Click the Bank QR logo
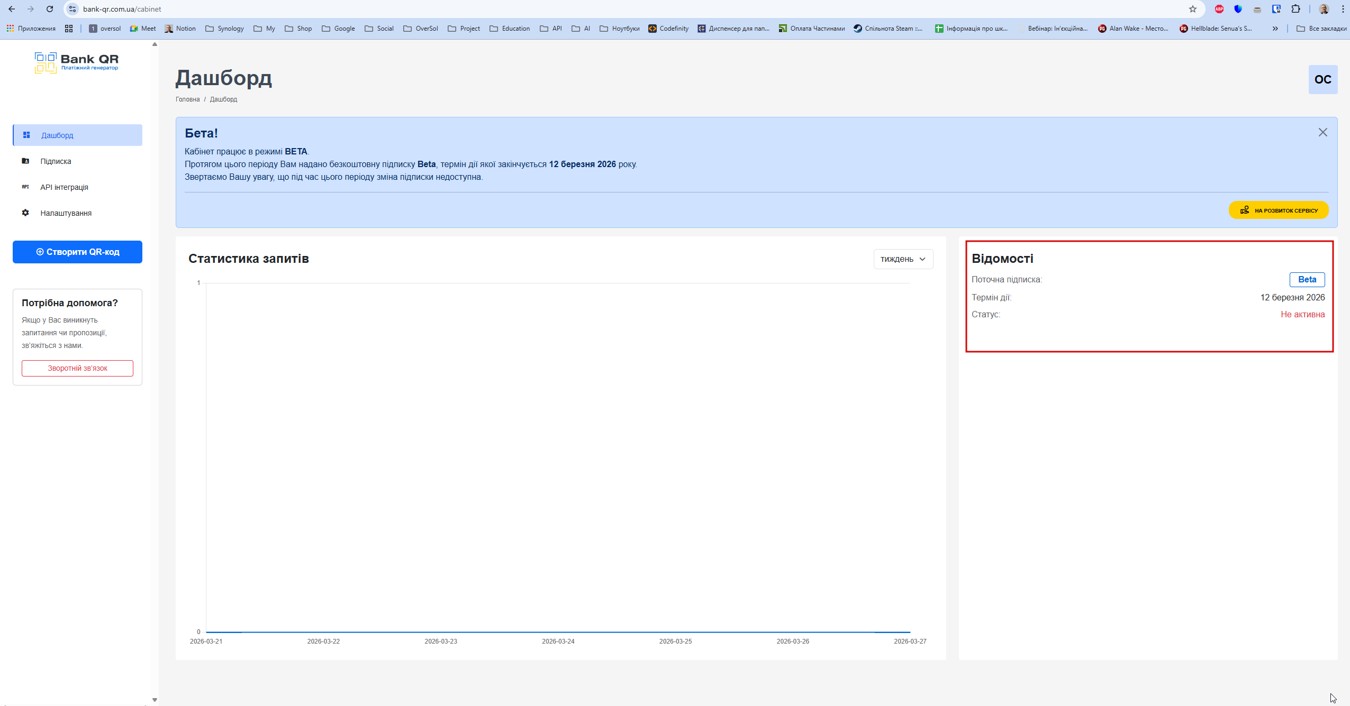1350x706 pixels. 77,62
